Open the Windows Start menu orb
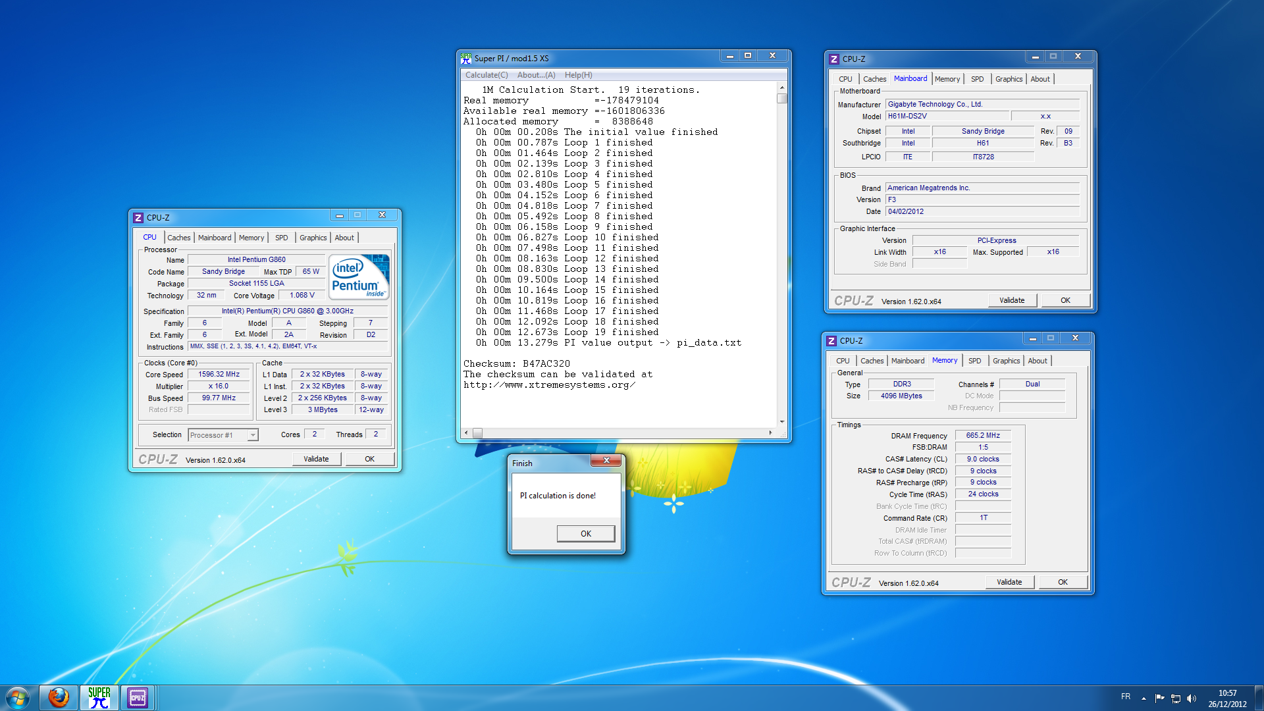 18,698
